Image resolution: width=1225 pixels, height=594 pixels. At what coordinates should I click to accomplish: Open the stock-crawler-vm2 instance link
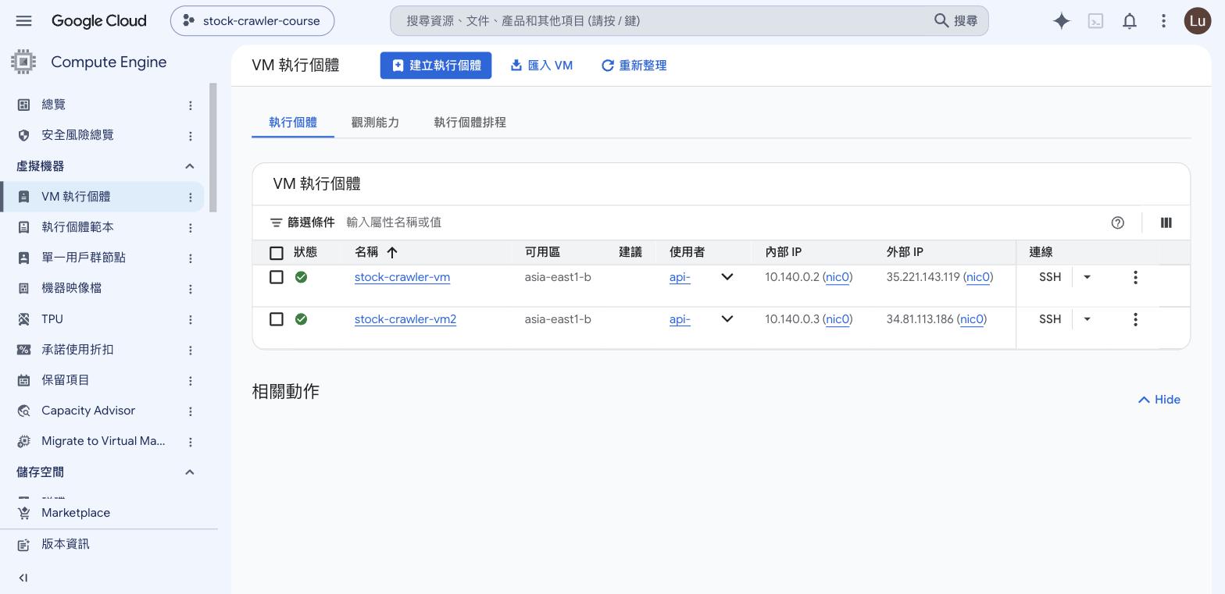coord(405,319)
